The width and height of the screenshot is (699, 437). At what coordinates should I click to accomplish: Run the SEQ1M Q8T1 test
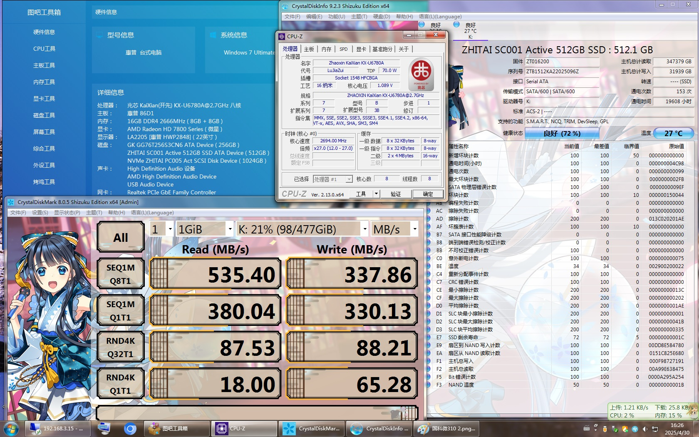pos(121,274)
